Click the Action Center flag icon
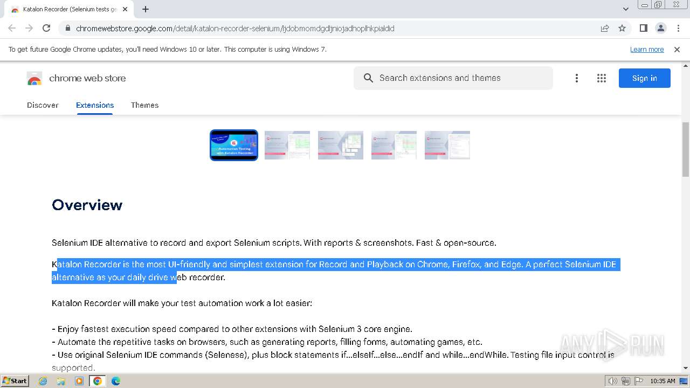 [638, 381]
